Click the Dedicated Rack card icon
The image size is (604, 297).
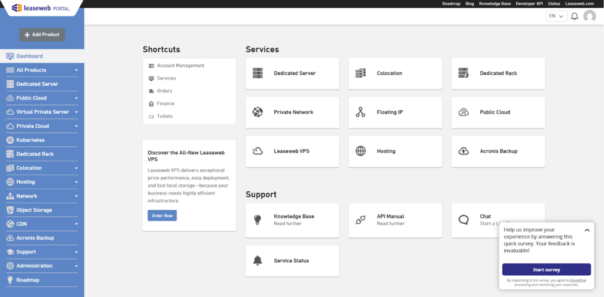[x=464, y=73]
